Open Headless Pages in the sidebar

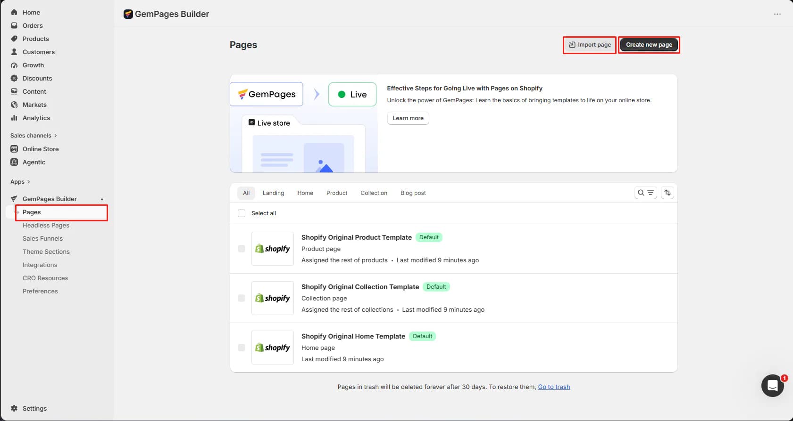coord(46,226)
